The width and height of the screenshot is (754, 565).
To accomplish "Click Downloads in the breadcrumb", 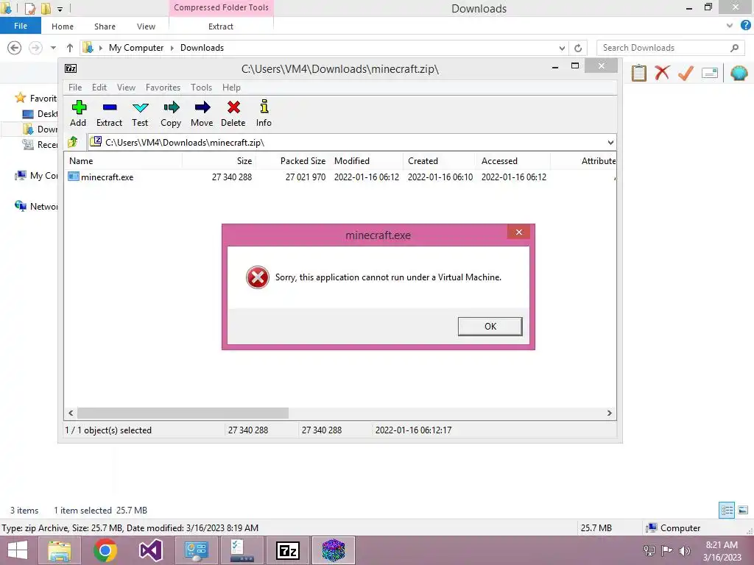I will 202,48.
